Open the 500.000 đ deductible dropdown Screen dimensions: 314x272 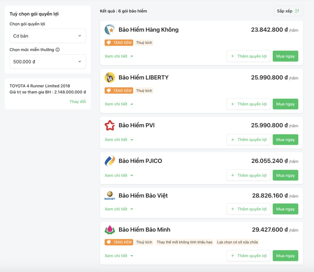[x=48, y=62]
